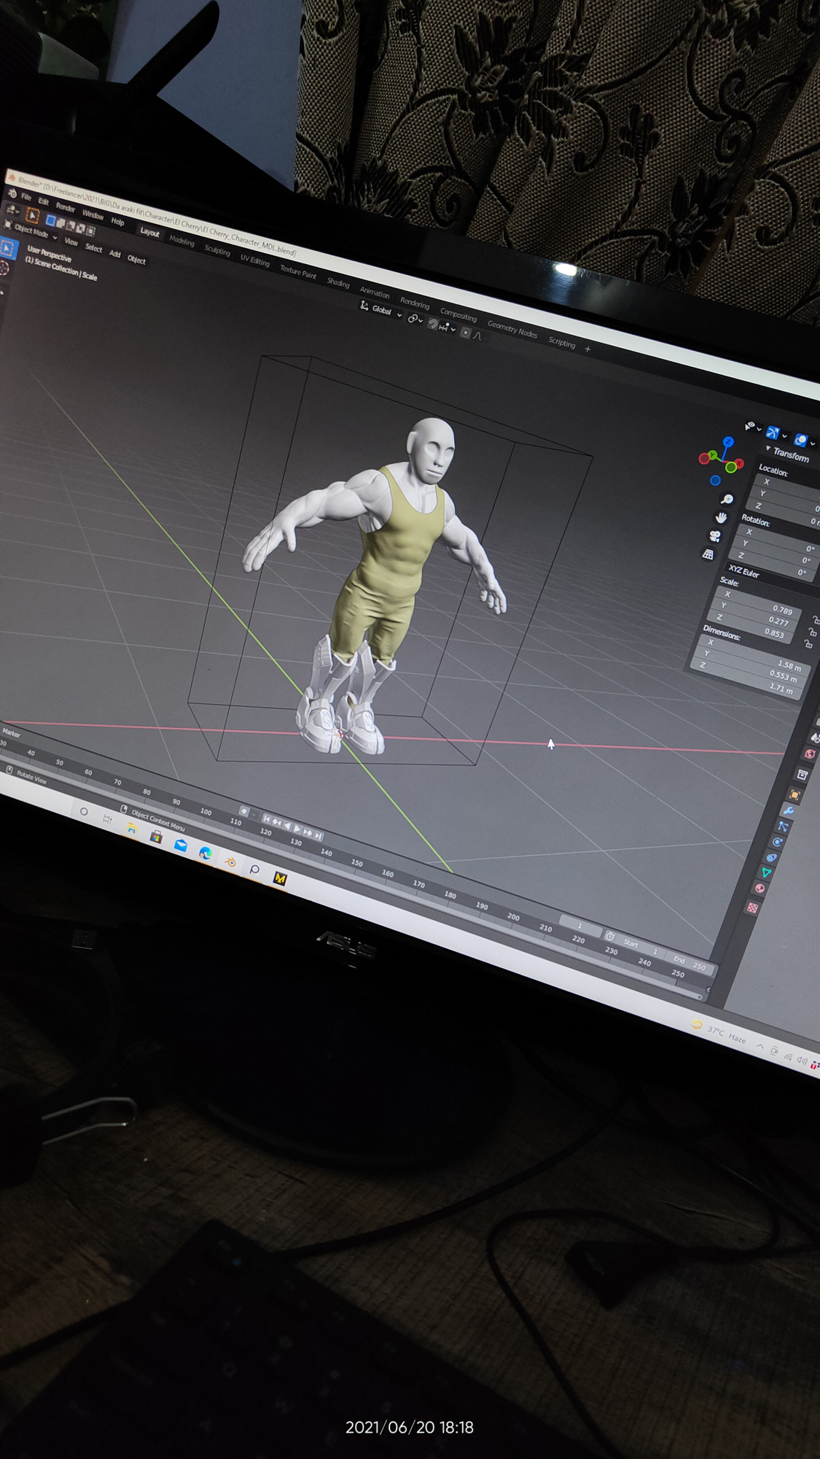The image size is (820, 1459).
Task: Toggle viewport overlays button
Action: pos(800,440)
